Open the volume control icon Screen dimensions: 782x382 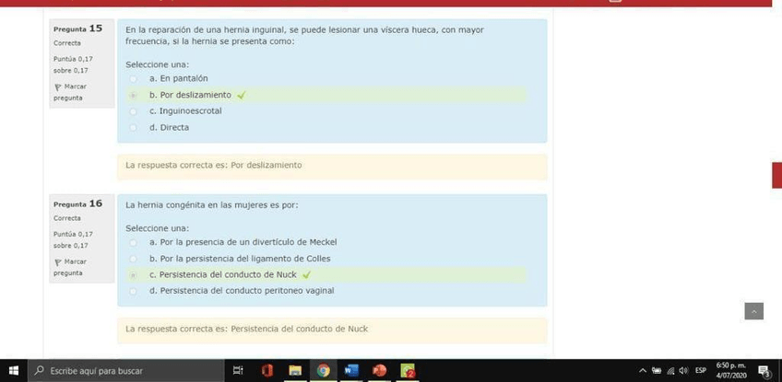683,371
